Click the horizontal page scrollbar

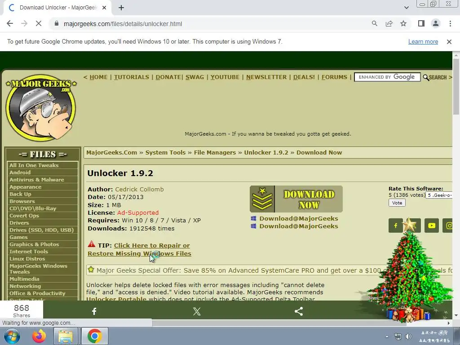279,323
